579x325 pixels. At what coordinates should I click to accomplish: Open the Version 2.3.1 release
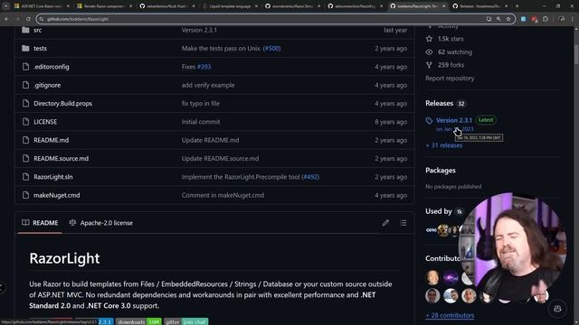[454, 120]
